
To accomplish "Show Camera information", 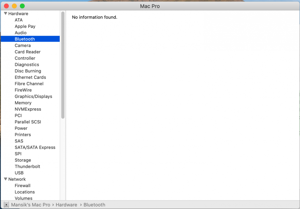I will 22,46.
